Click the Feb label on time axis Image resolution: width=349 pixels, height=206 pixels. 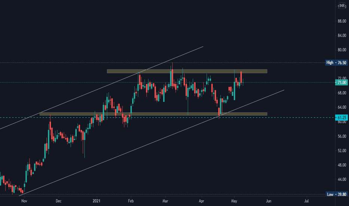(x=131, y=201)
